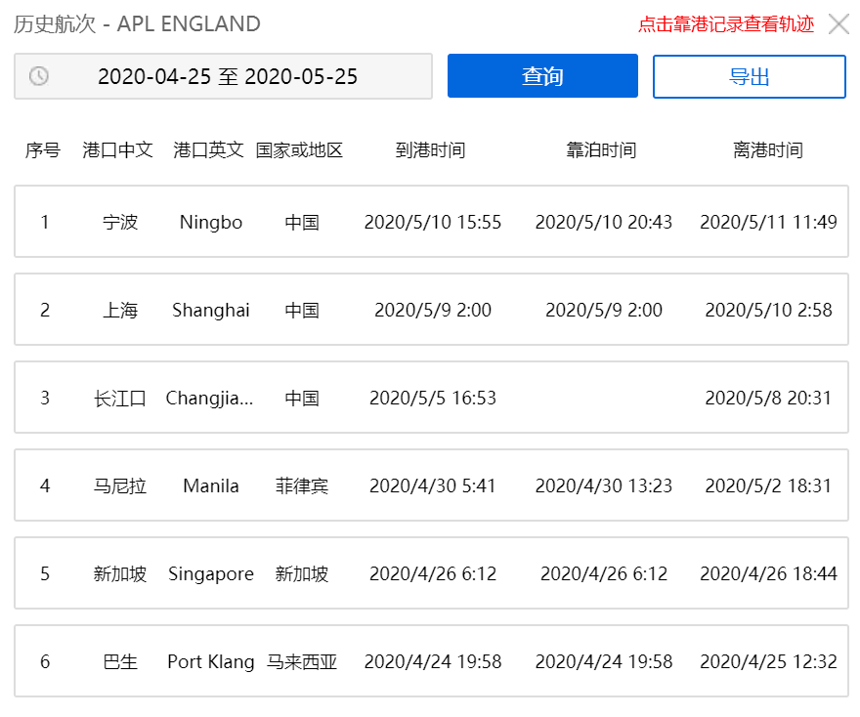Click departure time 2020/5/8 20:31
The image size is (860, 717).
pos(768,398)
